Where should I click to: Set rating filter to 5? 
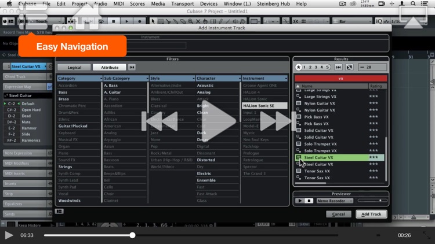(x=327, y=67)
